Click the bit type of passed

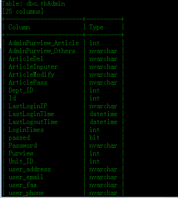94,138
